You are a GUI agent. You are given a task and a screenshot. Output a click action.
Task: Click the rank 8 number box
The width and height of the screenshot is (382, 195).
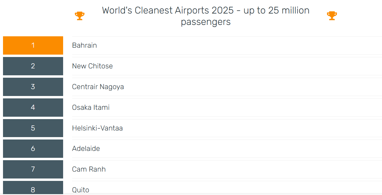click(33, 188)
